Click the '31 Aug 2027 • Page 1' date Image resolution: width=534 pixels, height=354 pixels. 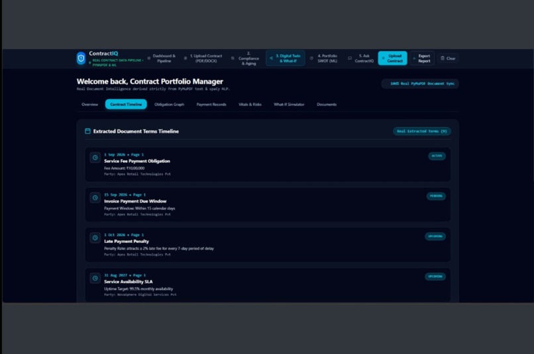pyautogui.click(x=125, y=275)
